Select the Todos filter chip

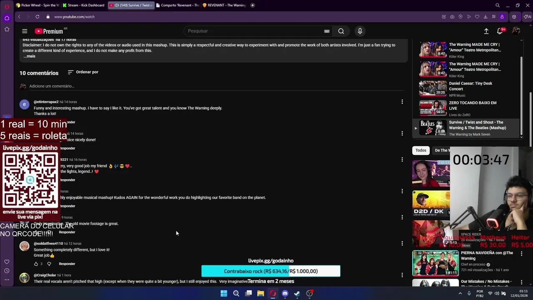pos(421,150)
